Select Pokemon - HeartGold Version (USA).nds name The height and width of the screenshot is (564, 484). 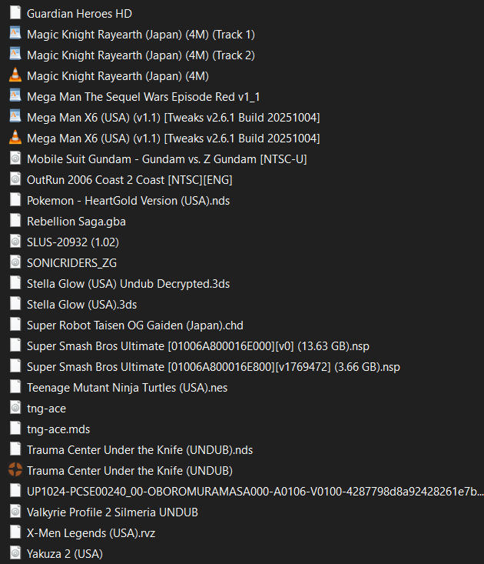pyautogui.click(x=128, y=201)
